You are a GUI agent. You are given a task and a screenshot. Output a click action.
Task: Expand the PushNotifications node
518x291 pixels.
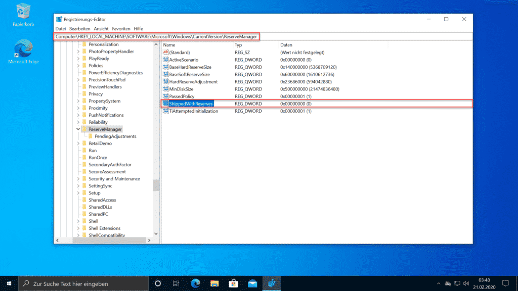pyautogui.click(x=78, y=115)
